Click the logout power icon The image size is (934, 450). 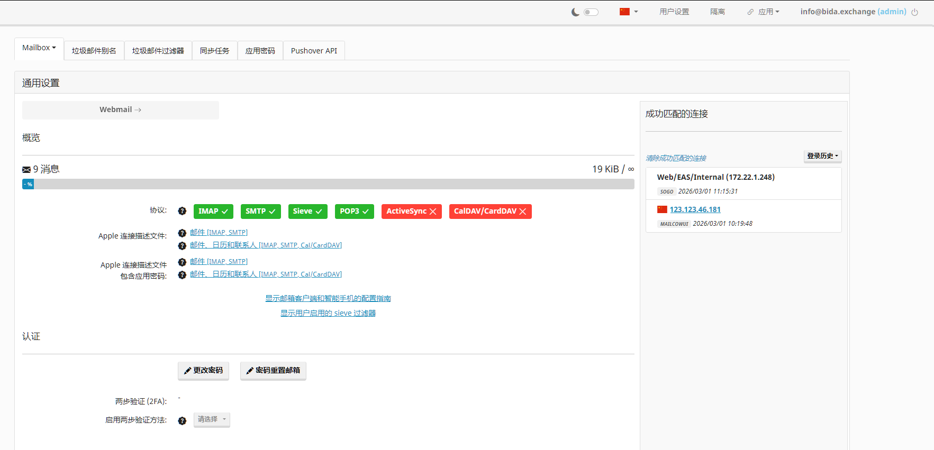[914, 12]
